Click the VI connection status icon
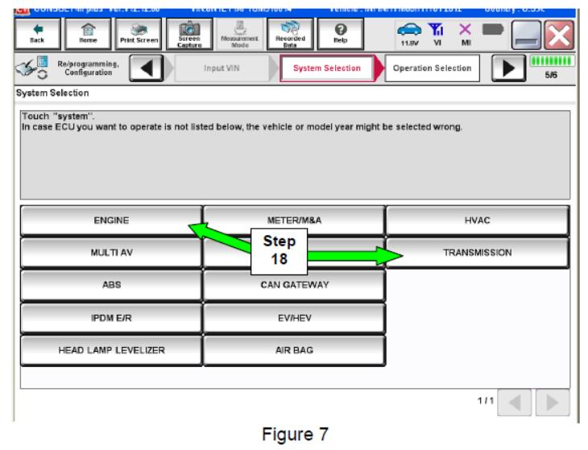Image resolution: width=588 pixels, height=450 pixels. click(437, 34)
